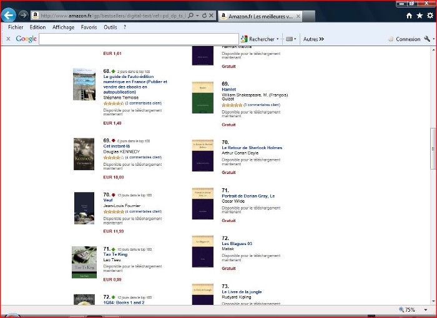This screenshot has height=318, width=437.
Task: Click the green Hamlet book cover
Action: pos(203,97)
